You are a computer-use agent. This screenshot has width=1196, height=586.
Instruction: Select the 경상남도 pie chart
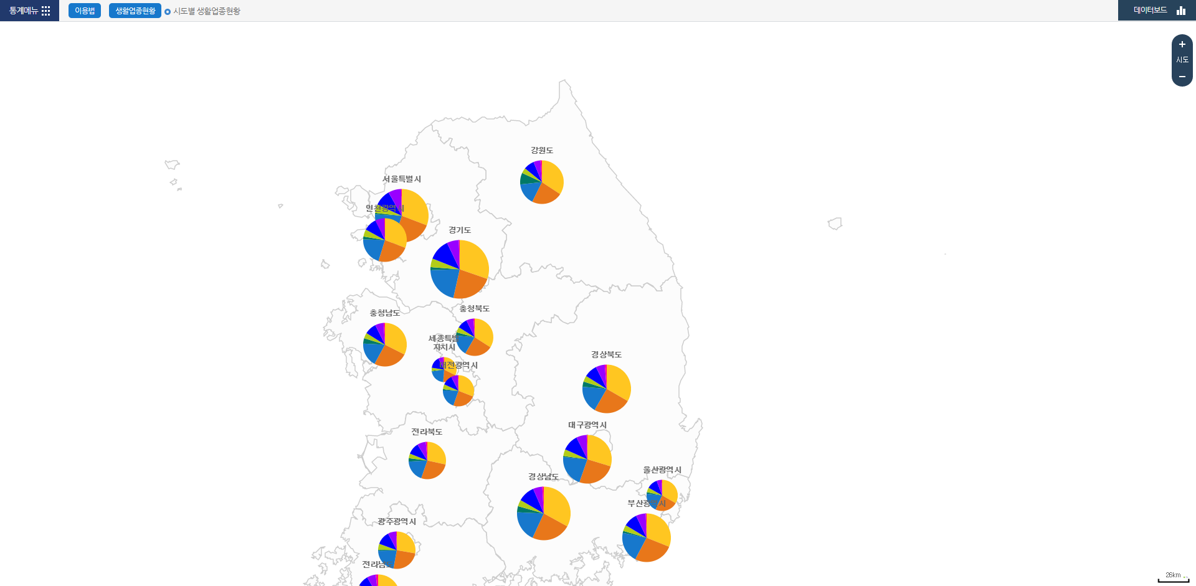[544, 513]
